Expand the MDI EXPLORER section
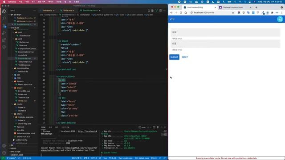The height and width of the screenshot is (160, 285). [17, 155]
